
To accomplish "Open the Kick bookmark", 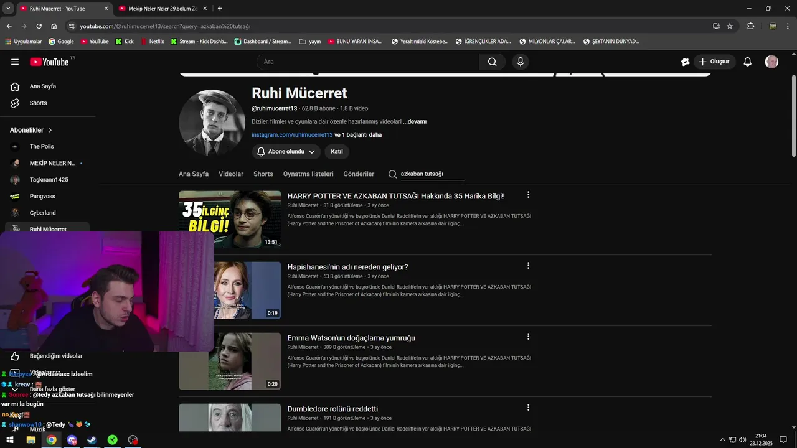I will coord(125,42).
